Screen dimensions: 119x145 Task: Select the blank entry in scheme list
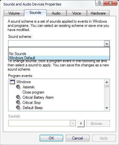[x=59, y=50]
